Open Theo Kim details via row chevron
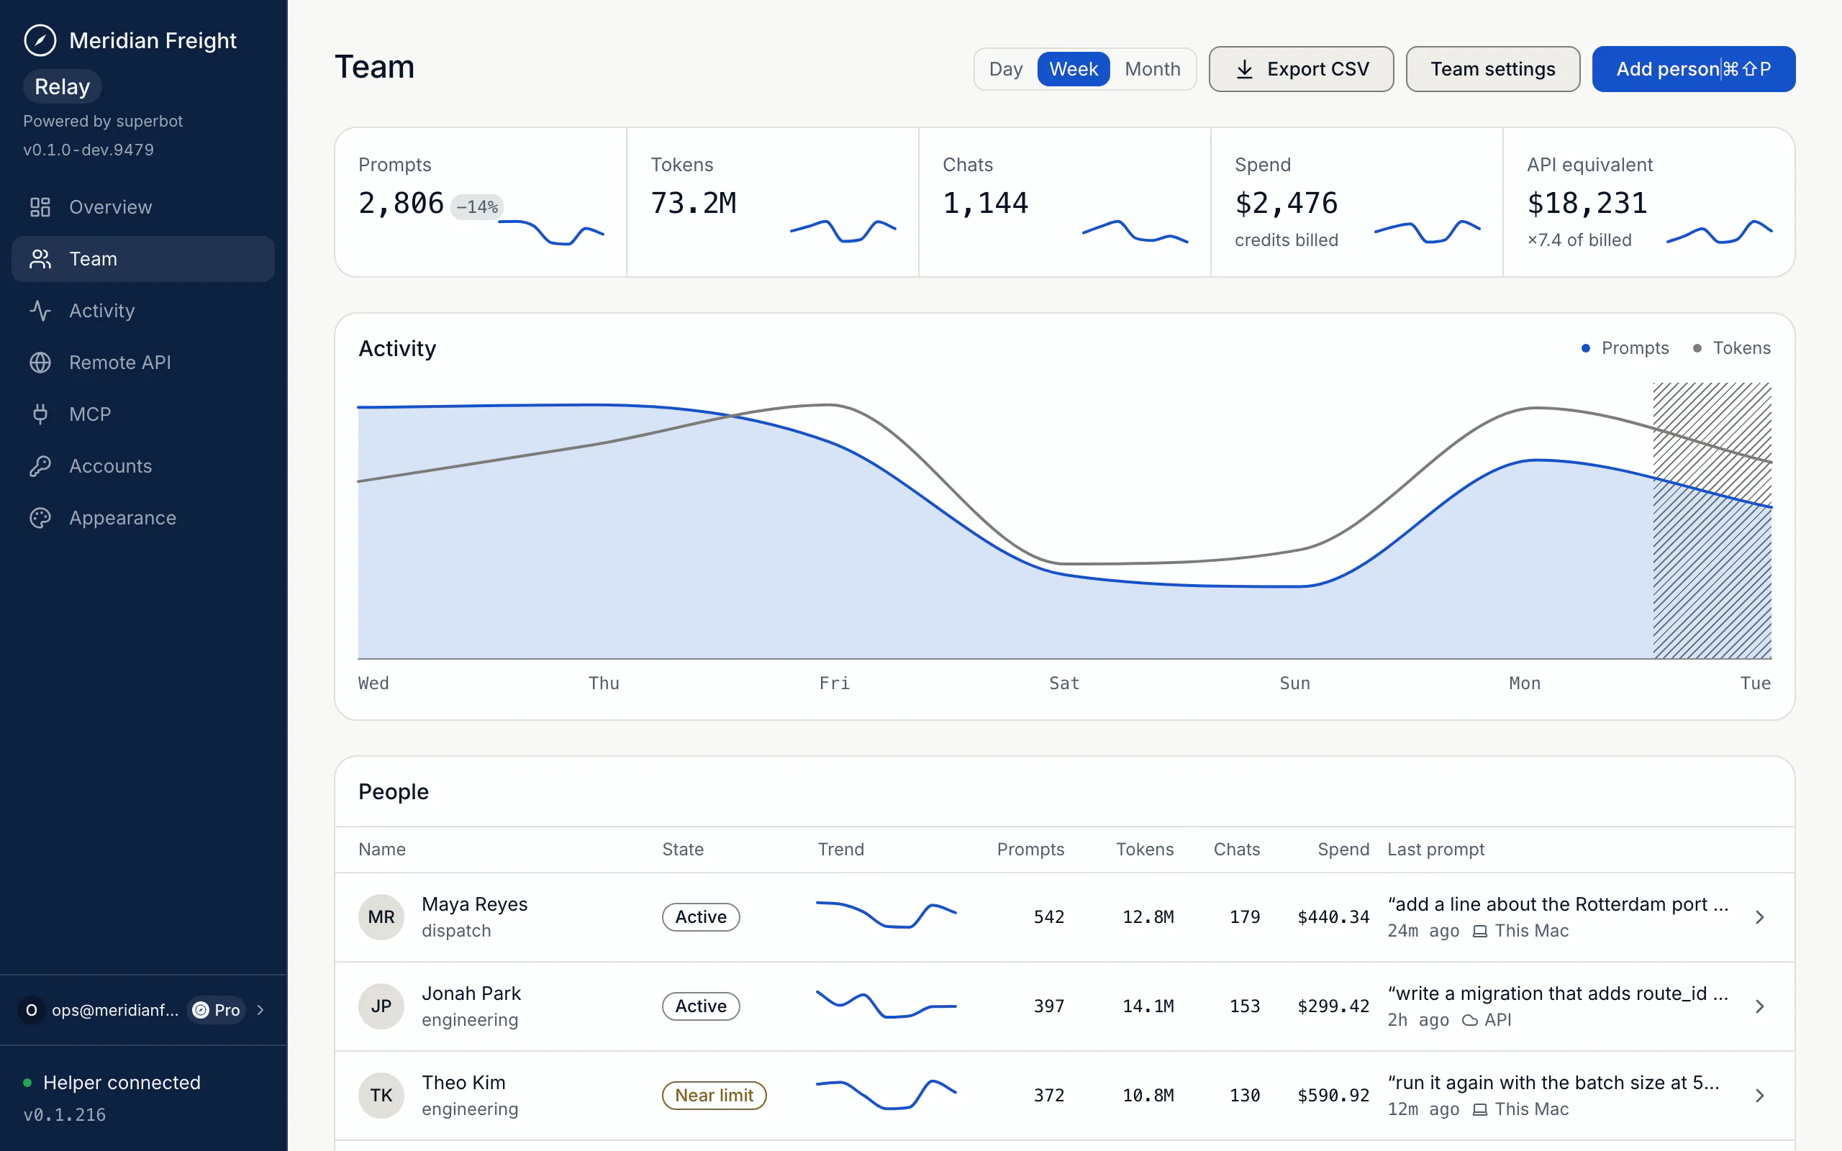This screenshot has width=1842, height=1151. (x=1759, y=1096)
